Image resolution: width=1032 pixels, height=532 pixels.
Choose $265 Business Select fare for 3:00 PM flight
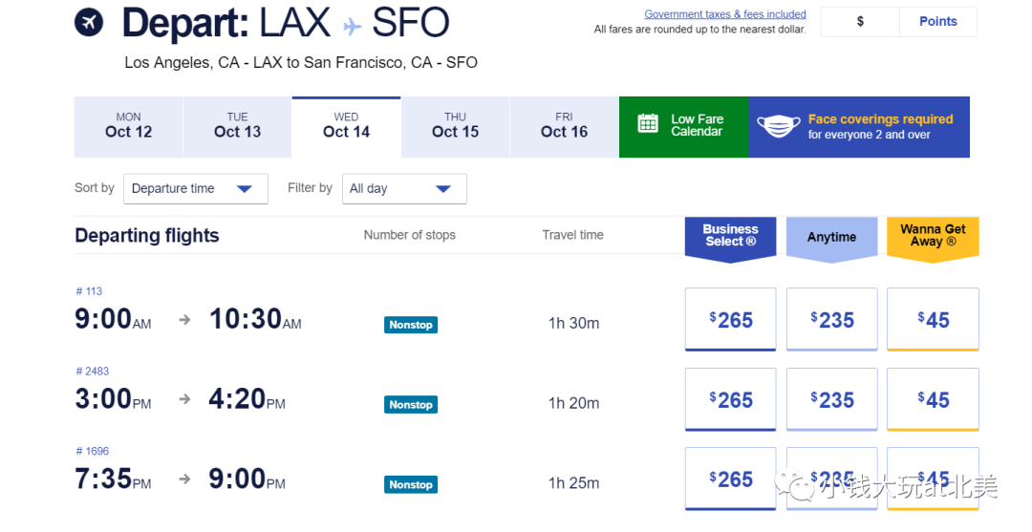click(731, 400)
